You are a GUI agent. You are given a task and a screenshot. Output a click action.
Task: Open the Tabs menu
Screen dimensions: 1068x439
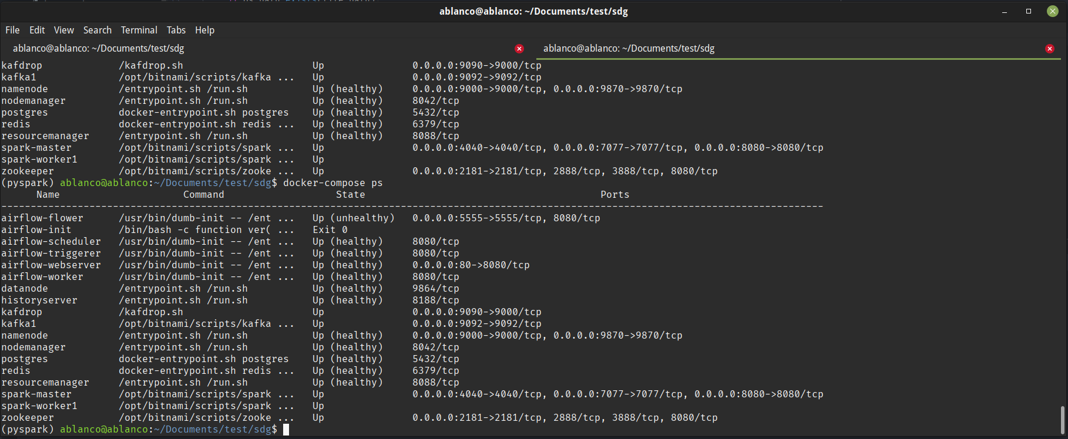tap(176, 30)
